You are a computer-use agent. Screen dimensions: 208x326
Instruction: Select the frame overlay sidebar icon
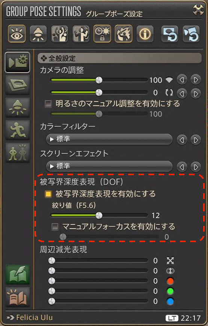click(x=18, y=85)
